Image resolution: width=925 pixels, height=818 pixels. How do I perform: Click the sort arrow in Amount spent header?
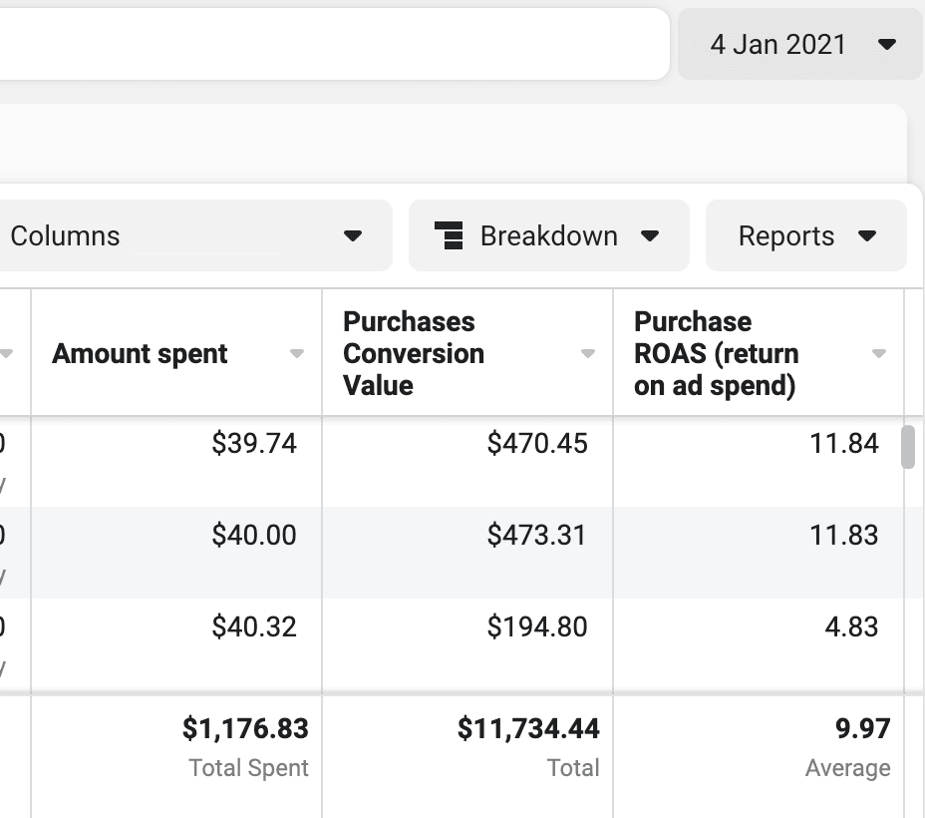click(x=296, y=354)
